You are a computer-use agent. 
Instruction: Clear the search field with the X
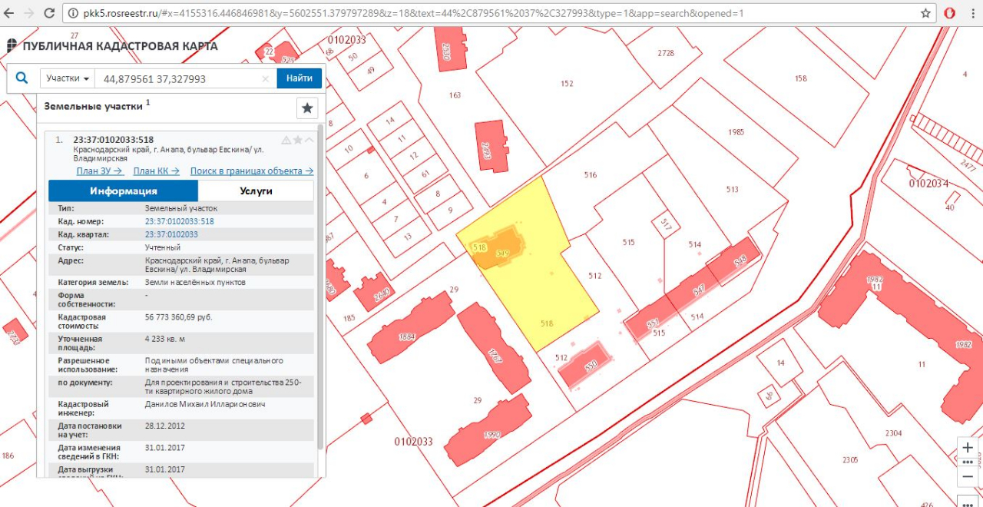pyautogui.click(x=265, y=78)
